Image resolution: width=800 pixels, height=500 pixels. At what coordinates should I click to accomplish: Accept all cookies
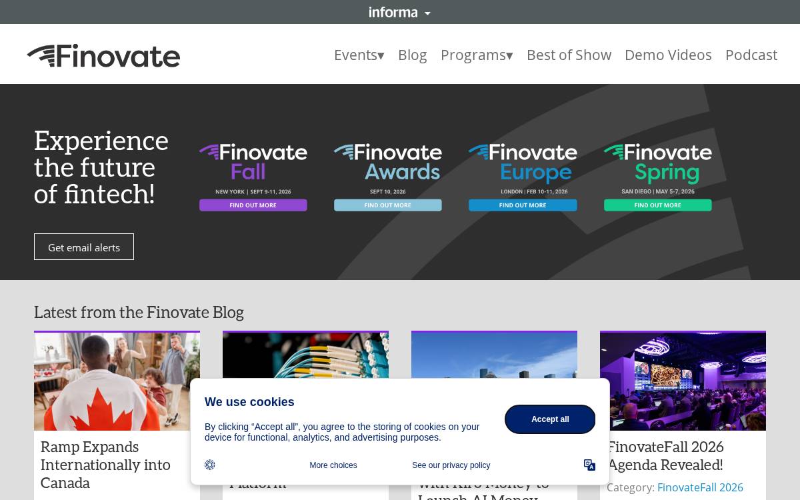pyautogui.click(x=550, y=419)
